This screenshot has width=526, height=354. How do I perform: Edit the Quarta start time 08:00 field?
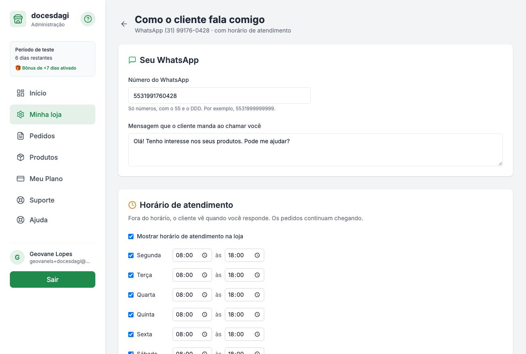(x=192, y=295)
